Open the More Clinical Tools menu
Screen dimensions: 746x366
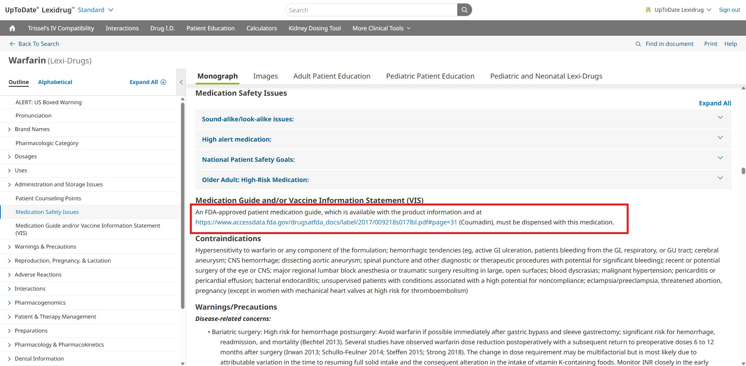[x=381, y=28]
